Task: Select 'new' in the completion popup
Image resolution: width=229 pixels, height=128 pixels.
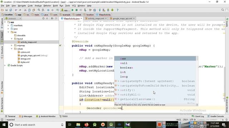Action: (x=155, y=58)
